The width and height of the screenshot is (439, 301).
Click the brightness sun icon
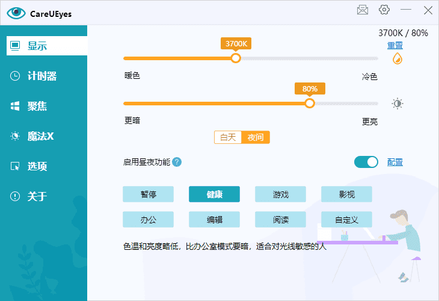coord(397,104)
